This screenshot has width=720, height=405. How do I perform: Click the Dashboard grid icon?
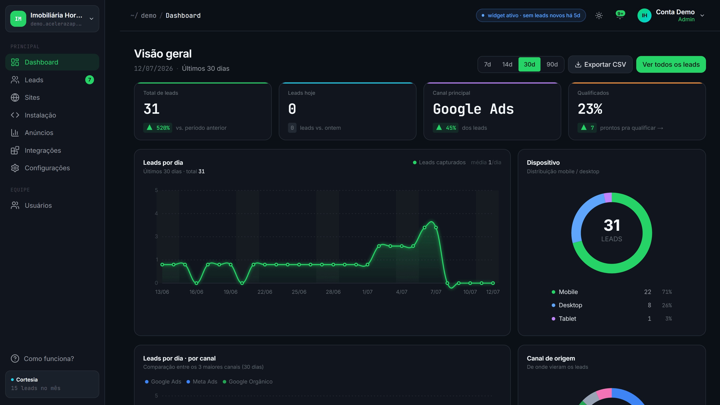click(x=15, y=62)
